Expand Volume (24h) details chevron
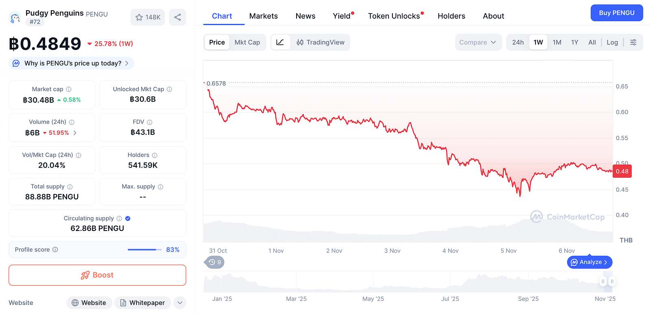650x315 pixels. coord(75,133)
